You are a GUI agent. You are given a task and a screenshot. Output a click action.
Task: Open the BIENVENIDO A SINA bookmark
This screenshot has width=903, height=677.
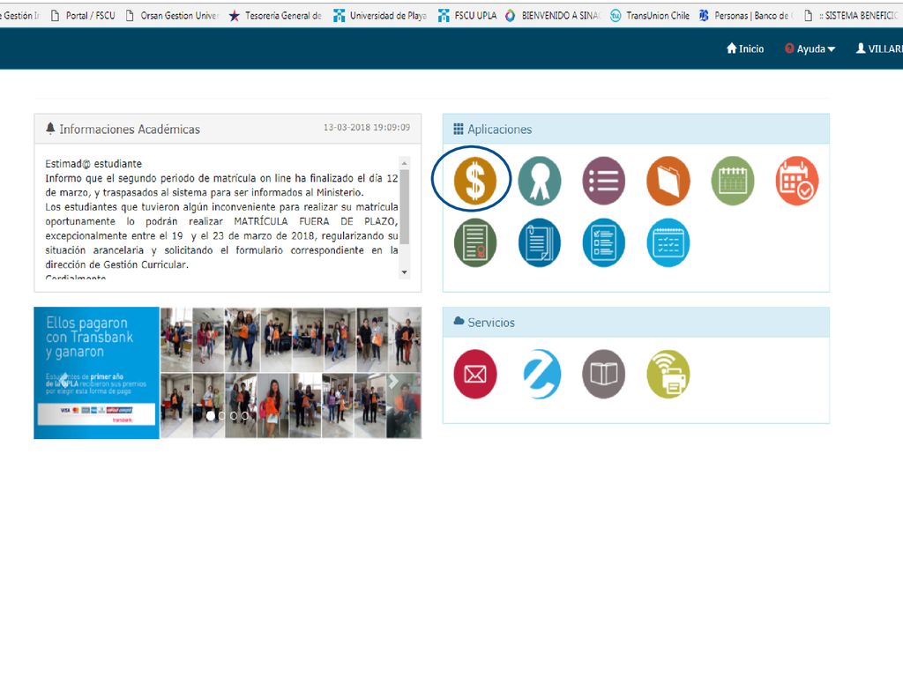tap(552, 16)
